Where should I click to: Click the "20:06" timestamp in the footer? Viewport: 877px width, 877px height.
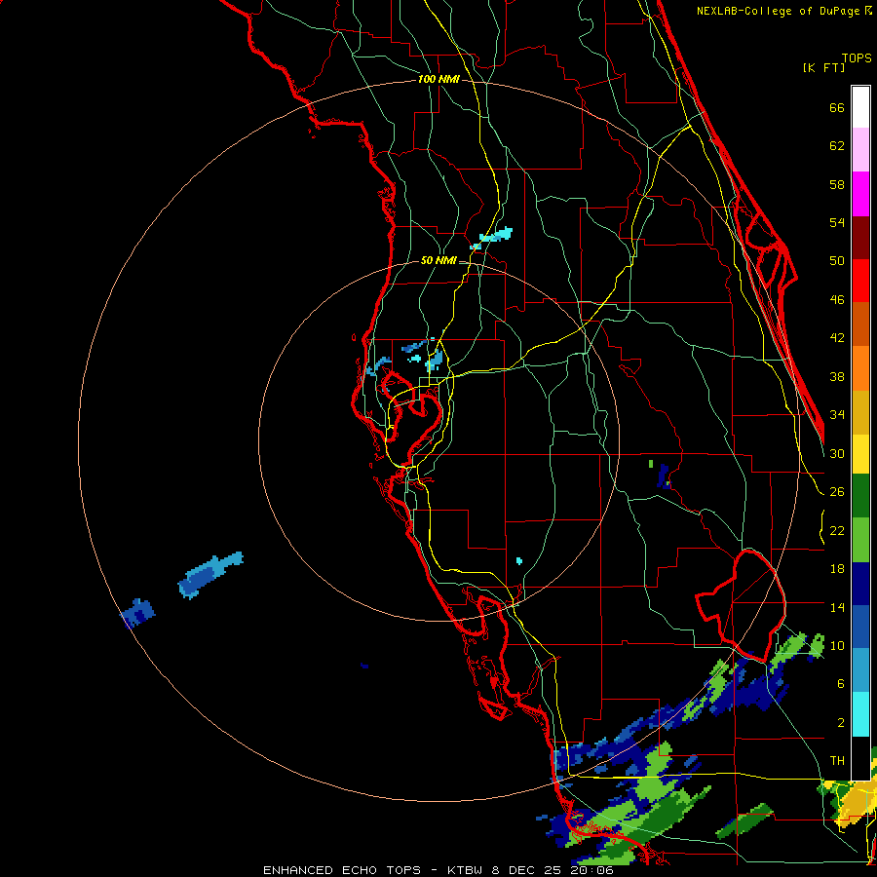tap(591, 870)
